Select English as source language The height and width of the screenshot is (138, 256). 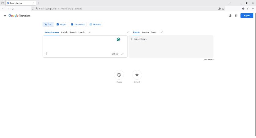[x=64, y=32]
